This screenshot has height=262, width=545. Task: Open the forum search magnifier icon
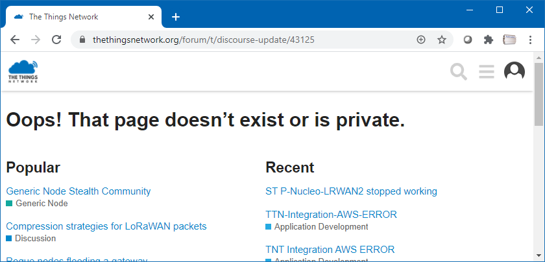[459, 71]
